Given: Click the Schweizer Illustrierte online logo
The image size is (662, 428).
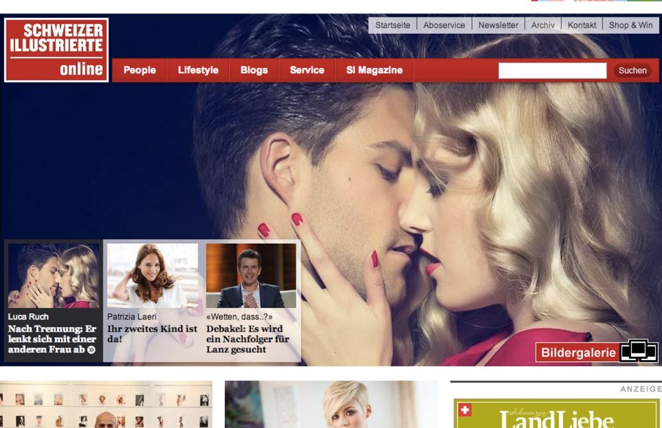Looking at the screenshot, I should pyautogui.click(x=57, y=50).
